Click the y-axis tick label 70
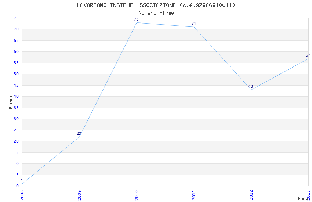 (x=16, y=29)
